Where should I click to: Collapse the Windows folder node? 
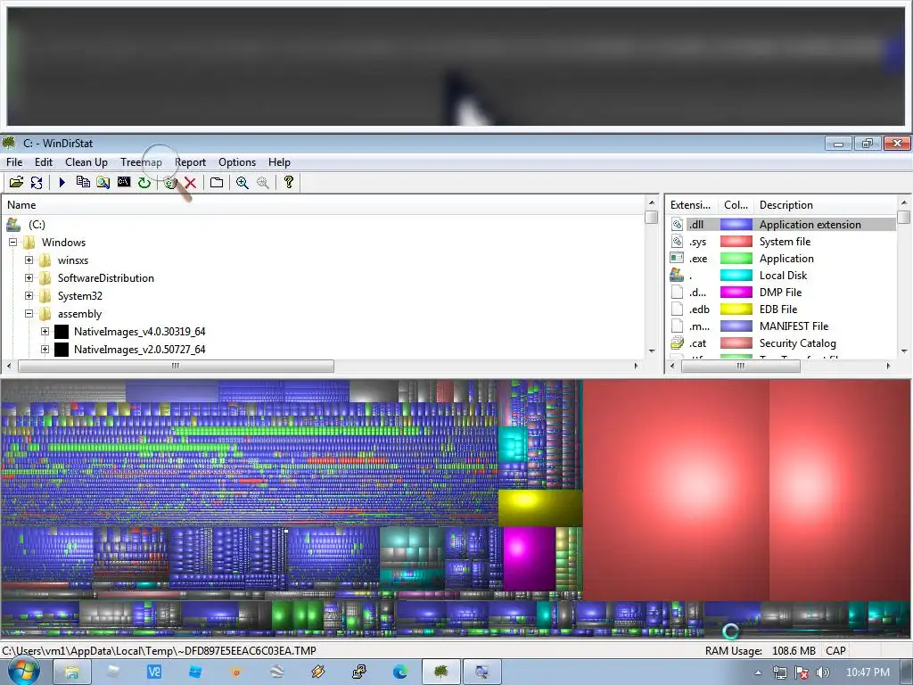pyautogui.click(x=12, y=243)
